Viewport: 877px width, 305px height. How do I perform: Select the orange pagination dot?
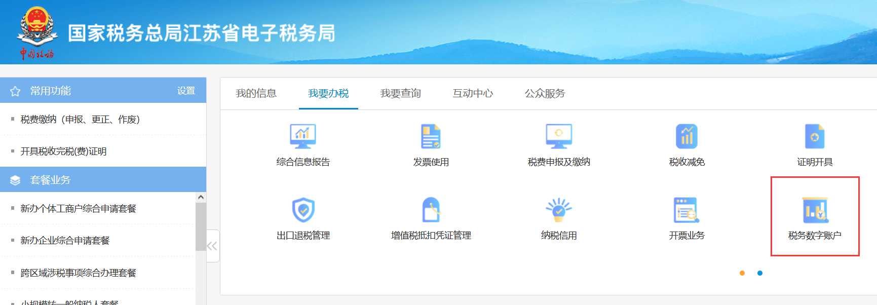coord(742,273)
